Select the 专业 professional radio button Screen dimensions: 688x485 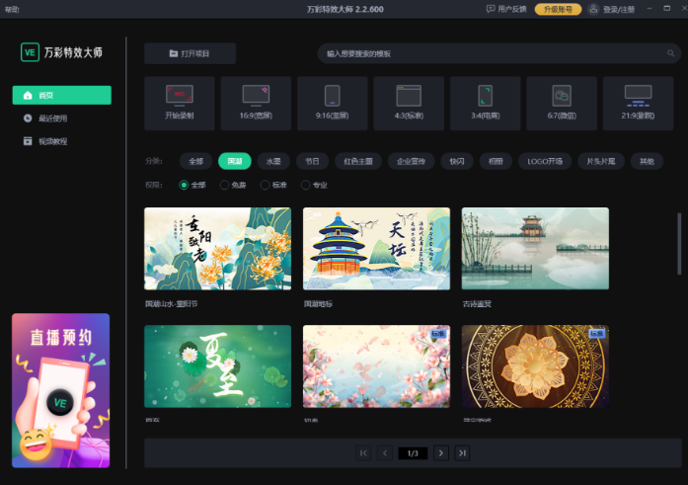[305, 185]
